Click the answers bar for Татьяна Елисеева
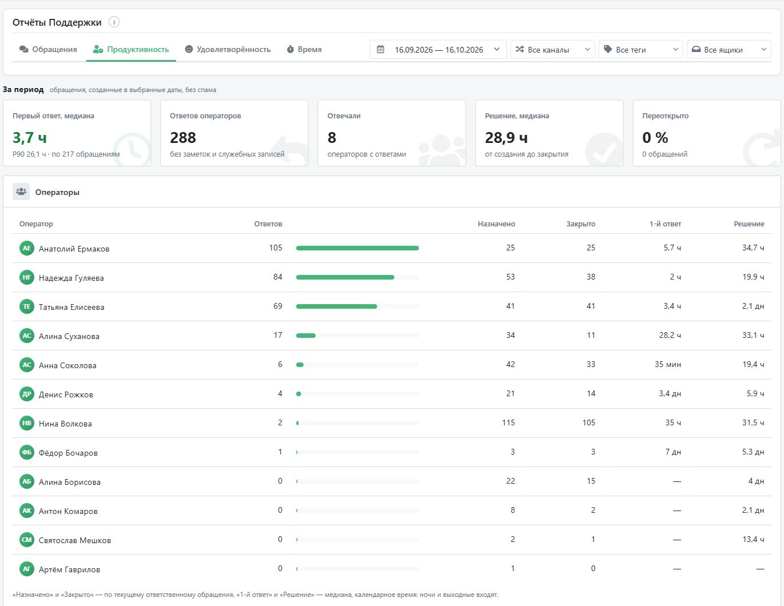The height and width of the screenshot is (606, 784). click(357, 306)
